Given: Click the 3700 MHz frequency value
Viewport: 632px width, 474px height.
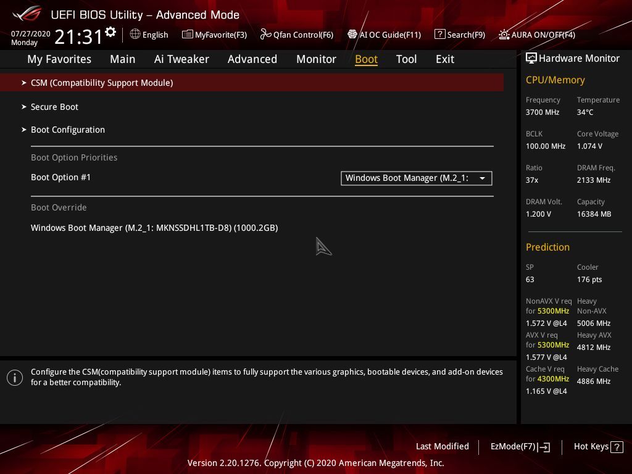Looking at the screenshot, I should [x=543, y=112].
